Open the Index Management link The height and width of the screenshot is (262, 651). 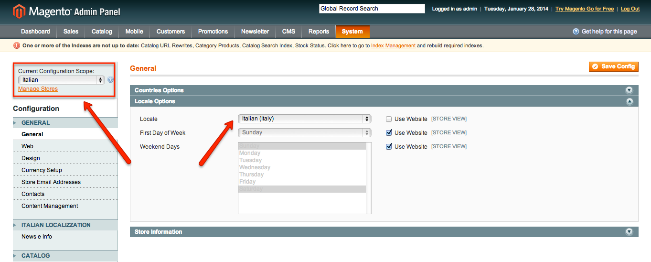click(393, 46)
